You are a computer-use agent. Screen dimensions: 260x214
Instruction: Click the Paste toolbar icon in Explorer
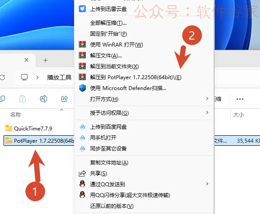23,99
